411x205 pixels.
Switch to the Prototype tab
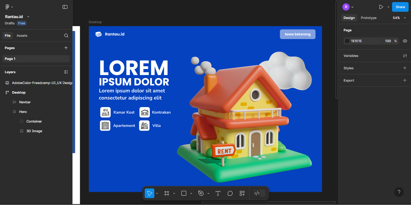pyautogui.click(x=369, y=18)
